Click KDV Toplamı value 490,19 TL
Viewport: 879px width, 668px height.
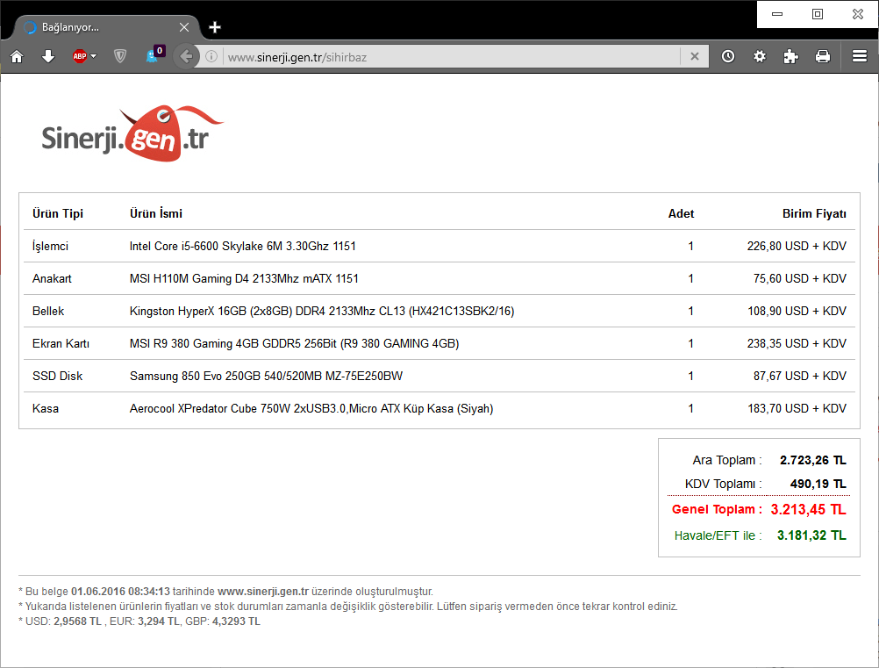(x=818, y=484)
